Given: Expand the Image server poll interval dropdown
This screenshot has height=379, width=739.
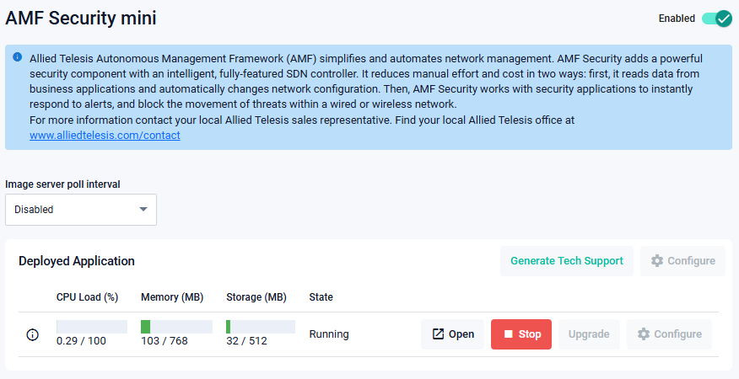Looking at the screenshot, I should point(81,210).
